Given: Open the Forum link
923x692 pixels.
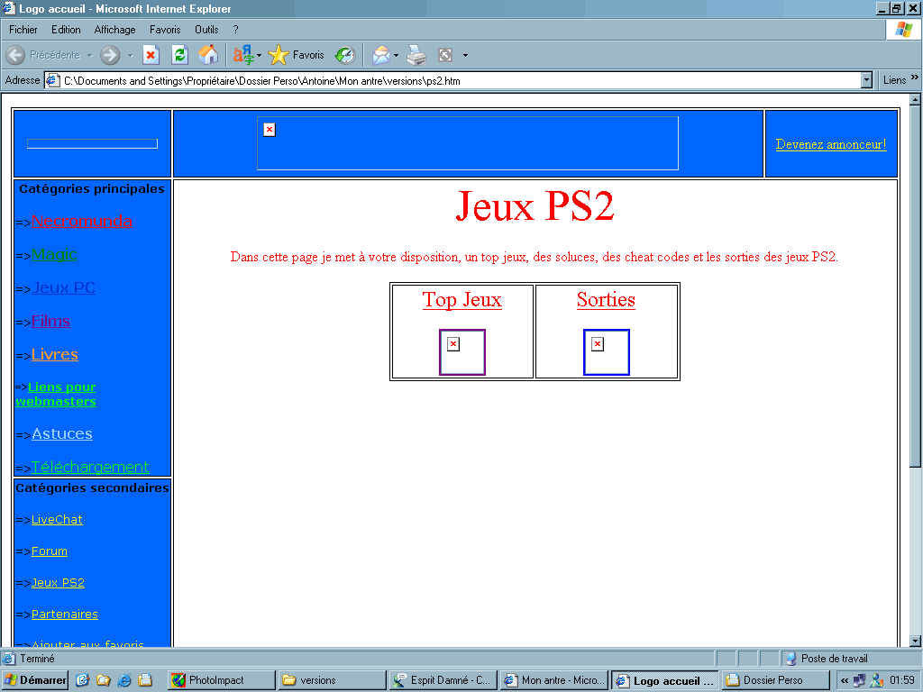Looking at the screenshot, I should 50,551.
